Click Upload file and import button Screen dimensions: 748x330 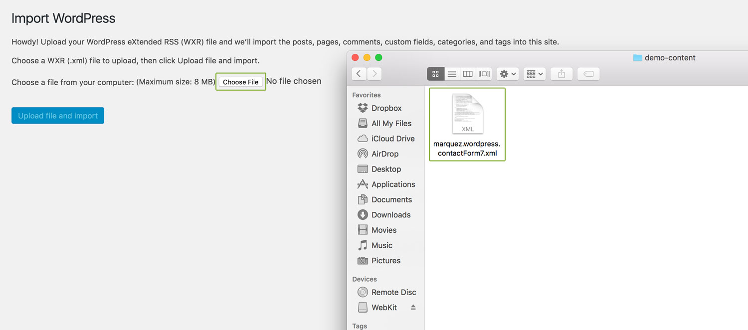(58, 116)
